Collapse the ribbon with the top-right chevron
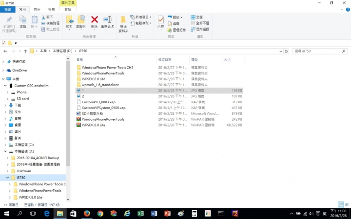This screenshot has height=219, width=351. (342, 10)
